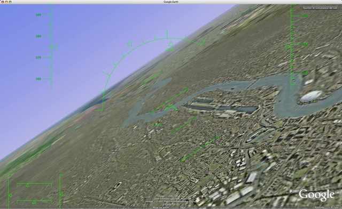The height and width of the screenshot is (209, 342).
Task: Select the altitude pointer on the altitude tape
Action: pyautogui.click(x=288, y=46)
